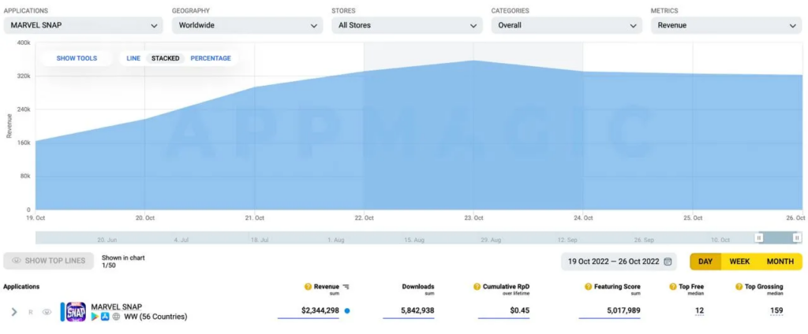Click the help icon next to Featuring Score
Screen dimensions: 808x334
(x=588, y=287)
